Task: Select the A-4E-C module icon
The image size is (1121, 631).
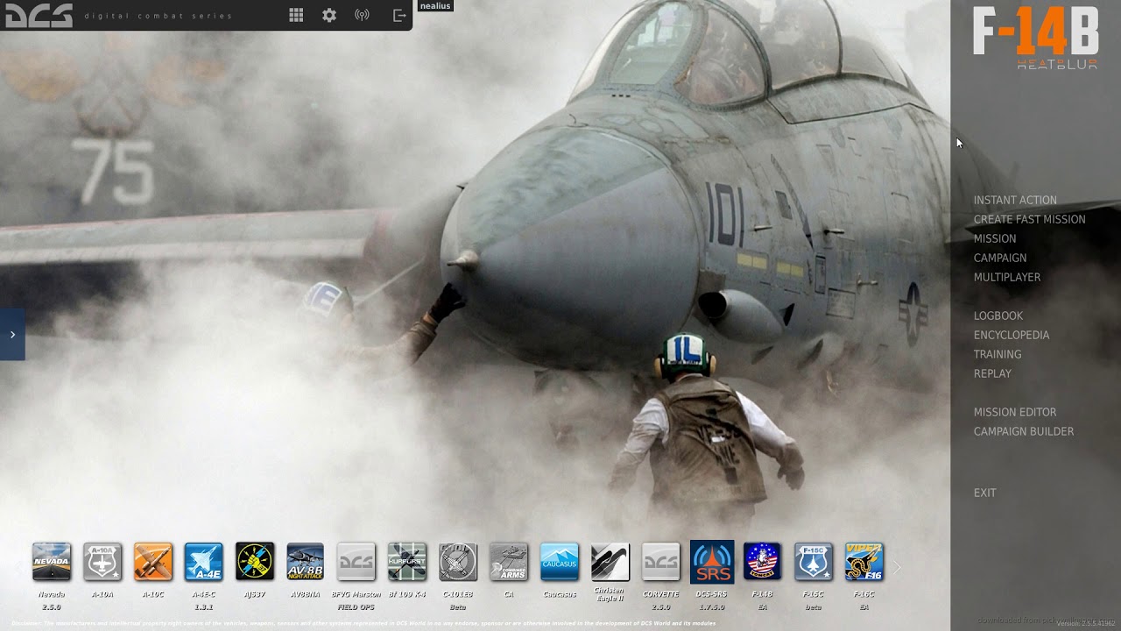Action: point(204,562)
